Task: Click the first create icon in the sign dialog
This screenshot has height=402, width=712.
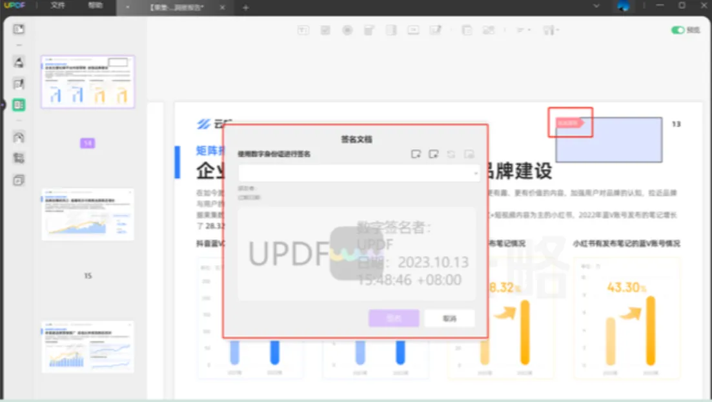Action: point(416,154)
